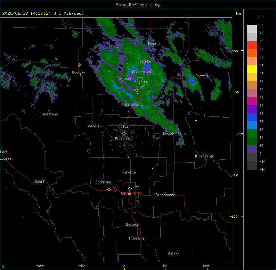Click the yellow diamond marker south of RedDeer
The width and height of the screenshot is (276, 270).
click(x=136, y=90)
